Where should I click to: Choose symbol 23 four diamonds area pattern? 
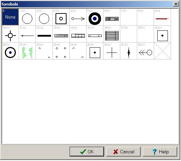[61, 51]
